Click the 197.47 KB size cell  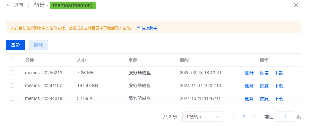click(87, 86)
